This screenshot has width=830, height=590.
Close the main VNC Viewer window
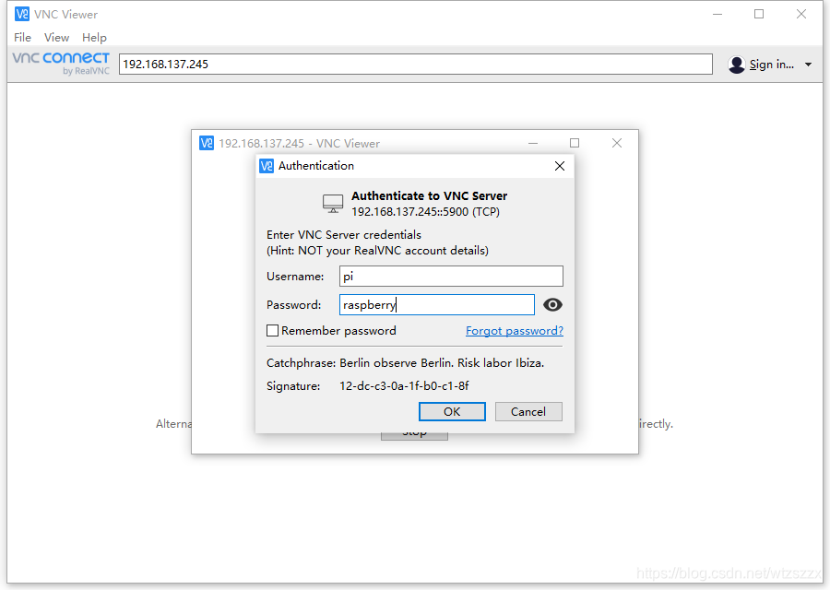801,14
